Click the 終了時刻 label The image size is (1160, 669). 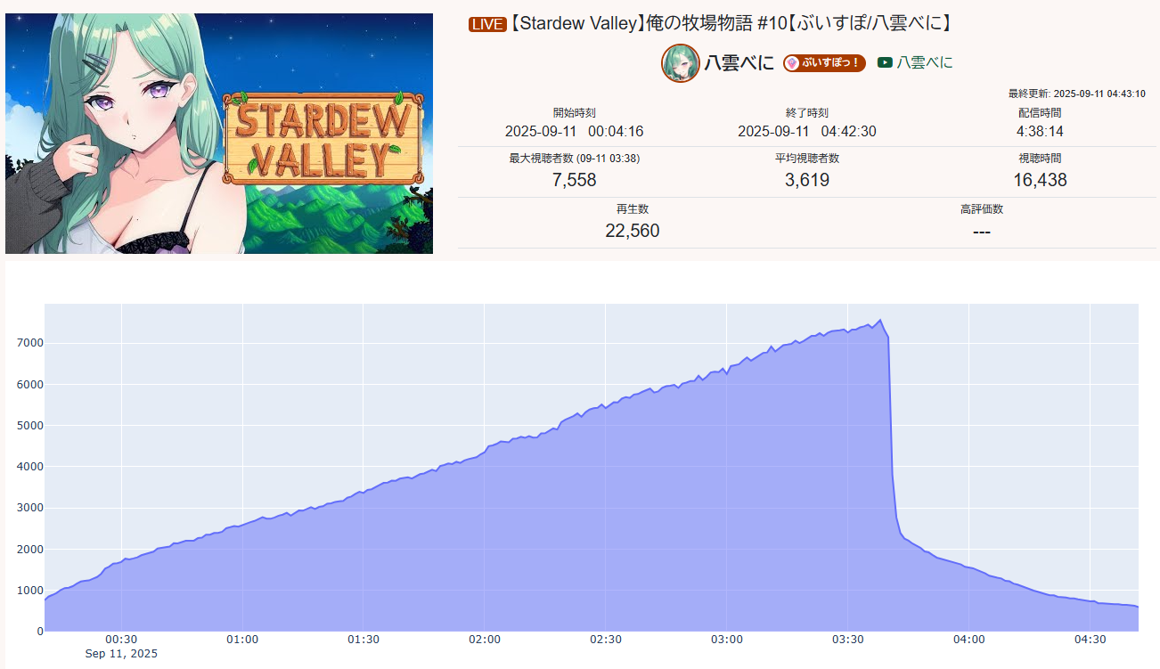tap(807, 113)
